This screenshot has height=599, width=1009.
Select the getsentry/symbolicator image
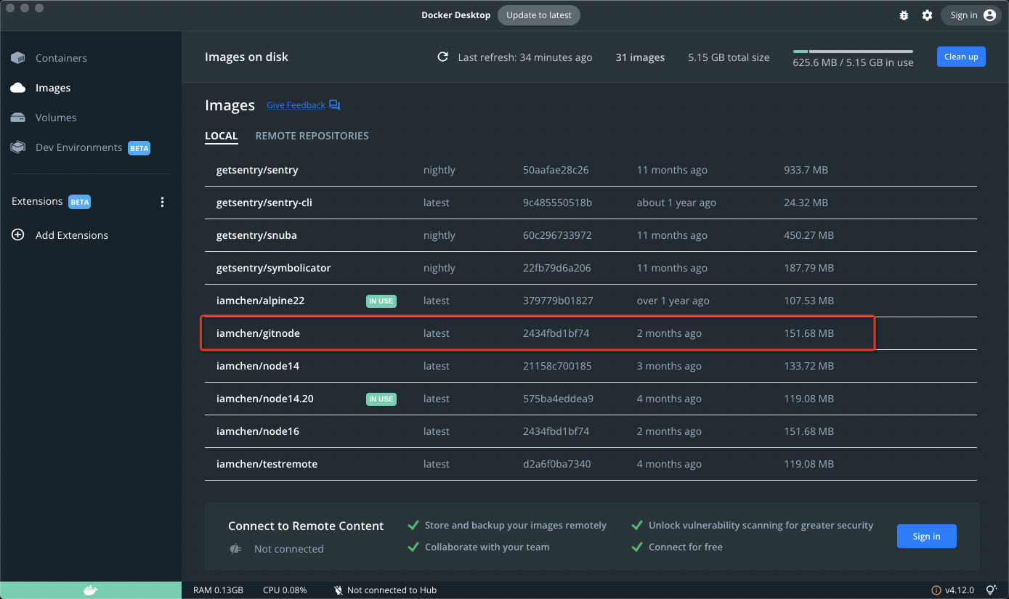pos(591,268)
